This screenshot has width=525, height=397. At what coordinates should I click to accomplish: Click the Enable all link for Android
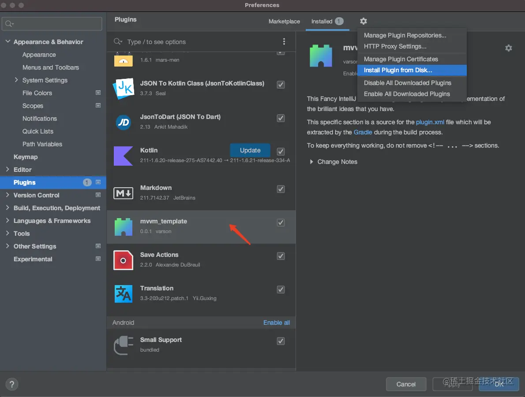pos(277,323)
